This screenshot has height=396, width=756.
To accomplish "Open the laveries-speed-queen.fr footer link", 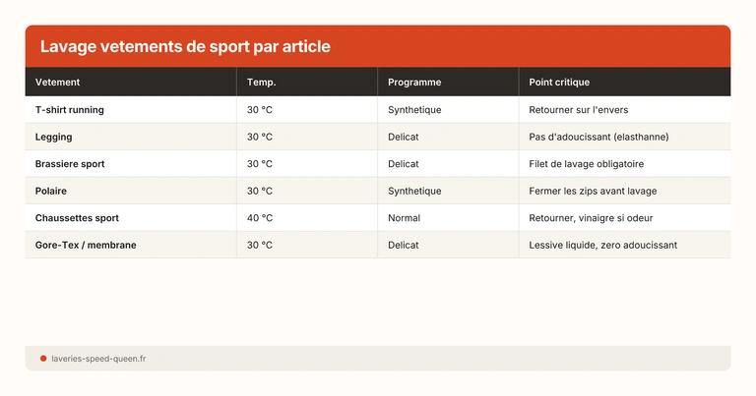I will [98, 359].
